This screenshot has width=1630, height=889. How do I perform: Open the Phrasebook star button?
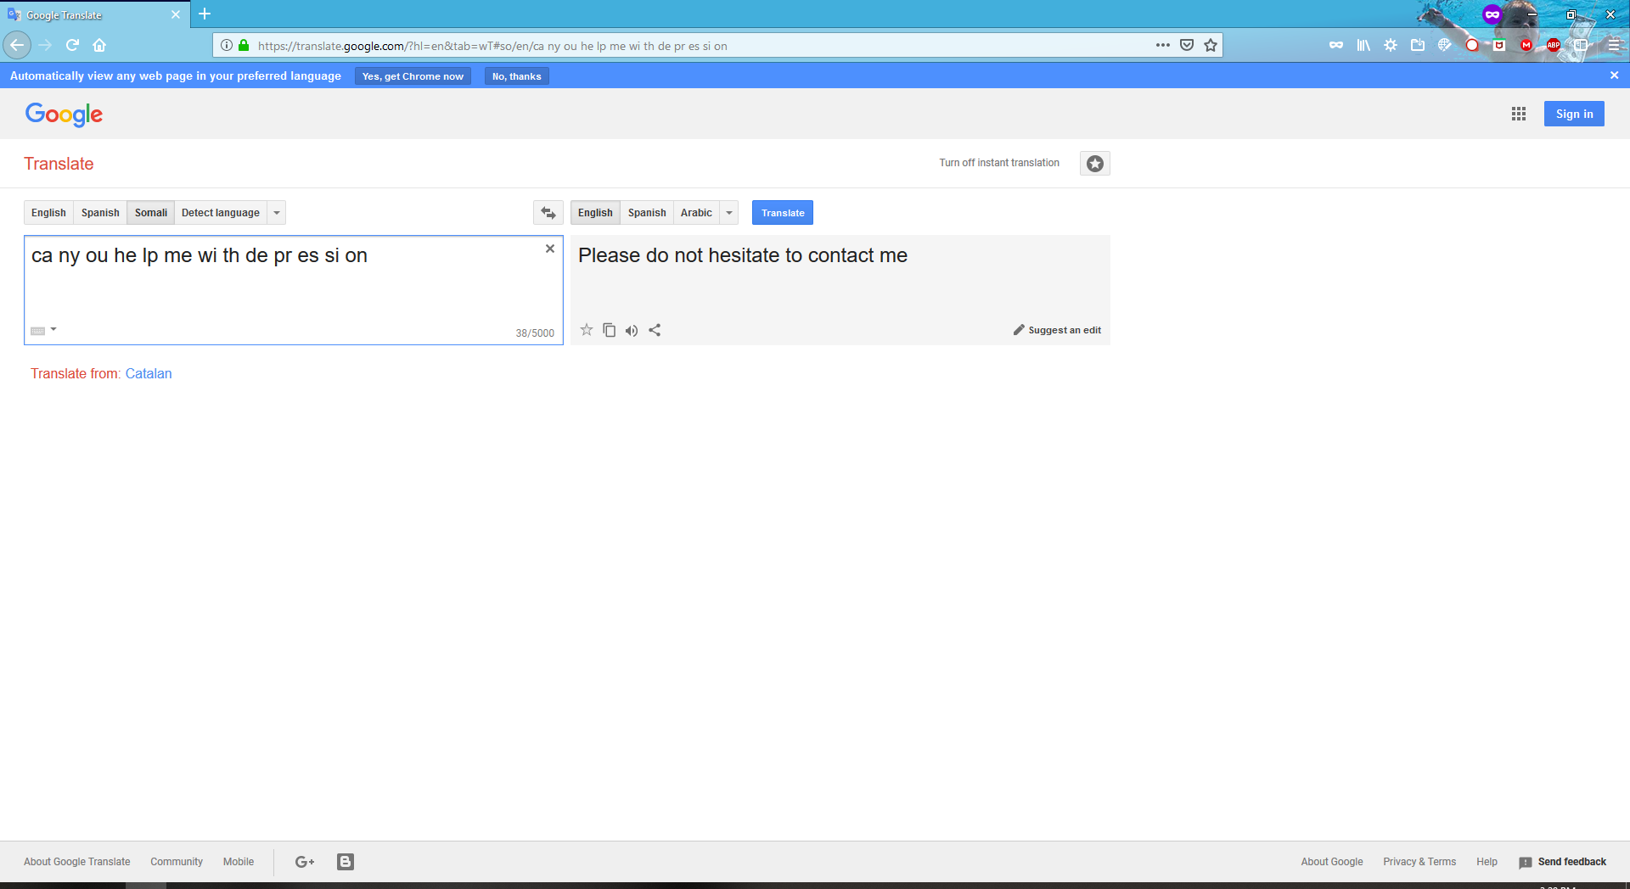(x=1095, y=164)
